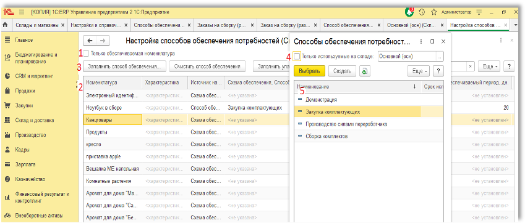Click the Зарплата icon
The width and height of the screenshot is (525, 223).
tap(7, 164)
